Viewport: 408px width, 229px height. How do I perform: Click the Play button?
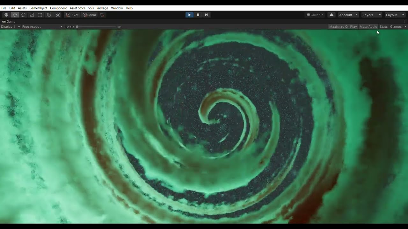[x=189, y=15]
